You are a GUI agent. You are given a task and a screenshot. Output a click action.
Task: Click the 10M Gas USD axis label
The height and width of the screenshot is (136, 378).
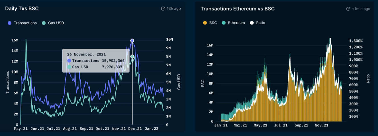(x=170, y=39)
